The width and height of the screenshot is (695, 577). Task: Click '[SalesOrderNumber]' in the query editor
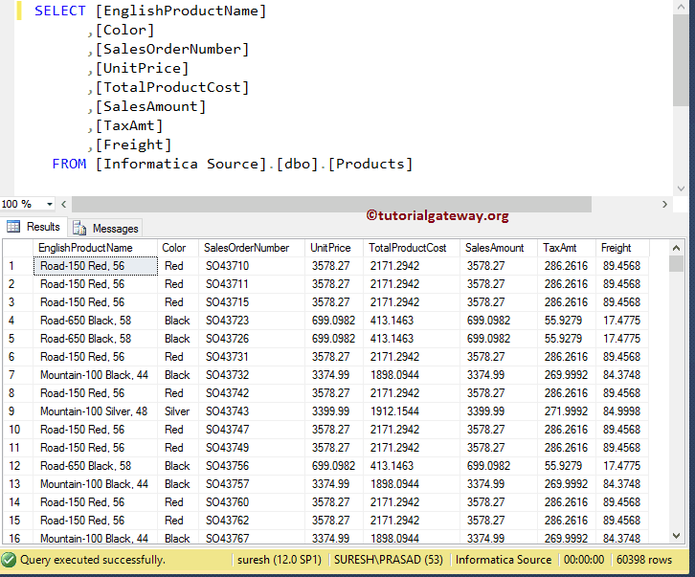pos(172,49)
